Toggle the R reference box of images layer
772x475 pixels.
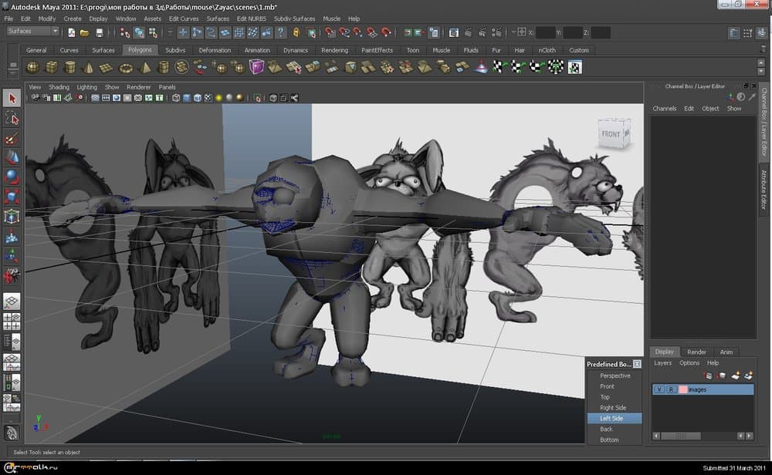coord(671,390)
